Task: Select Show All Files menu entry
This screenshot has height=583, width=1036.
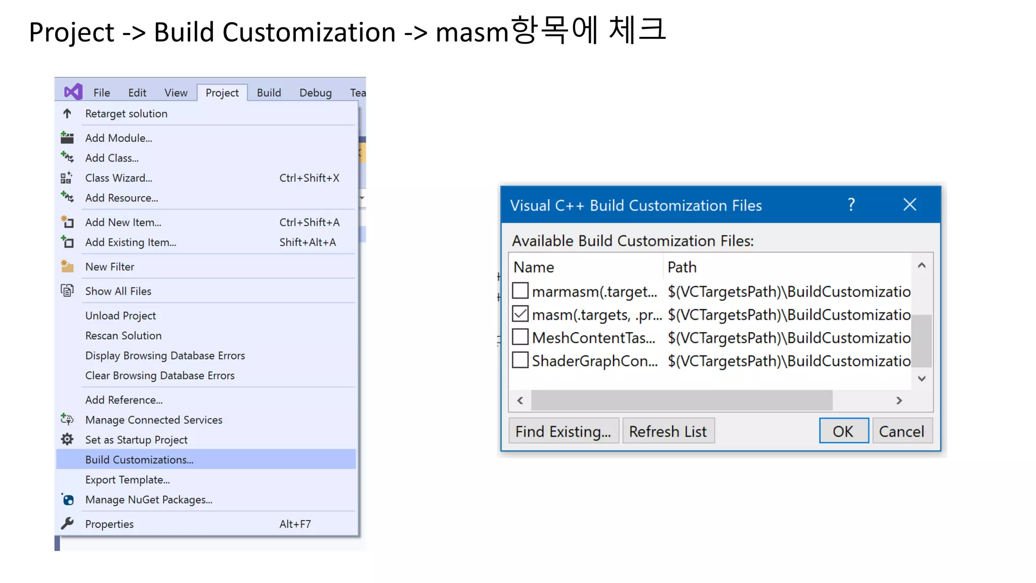Action: click(206, 291)
